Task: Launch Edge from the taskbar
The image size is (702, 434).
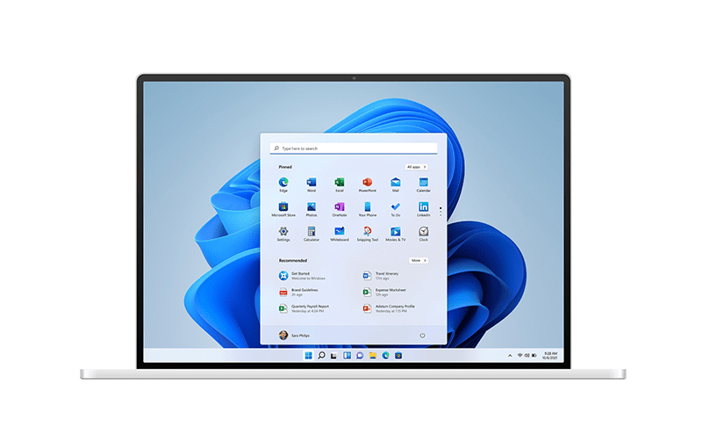Action: (x=385, y=356)
